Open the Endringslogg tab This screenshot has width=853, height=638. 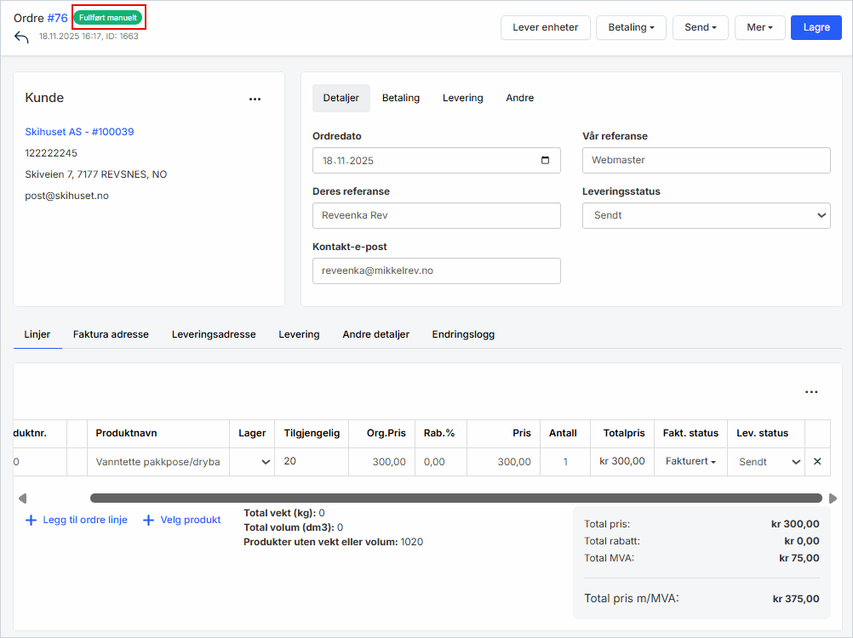click(463, 334)
